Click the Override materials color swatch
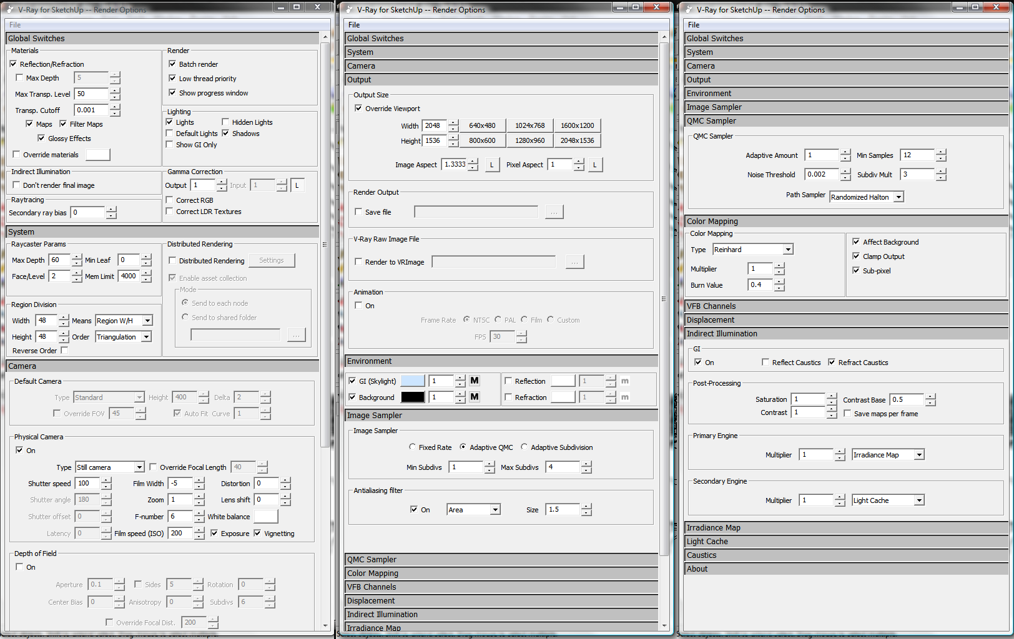This screenshot has width=1014, height=639. [x=98, y=154]
